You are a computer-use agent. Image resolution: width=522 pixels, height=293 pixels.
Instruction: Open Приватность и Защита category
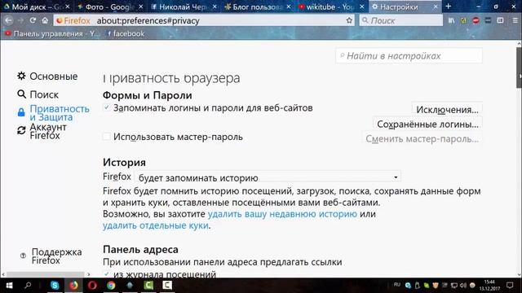tap(53, 112)
